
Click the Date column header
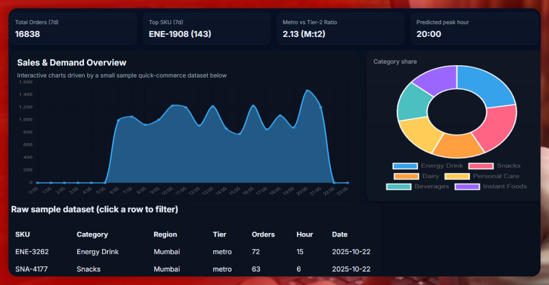click(339, 234)
